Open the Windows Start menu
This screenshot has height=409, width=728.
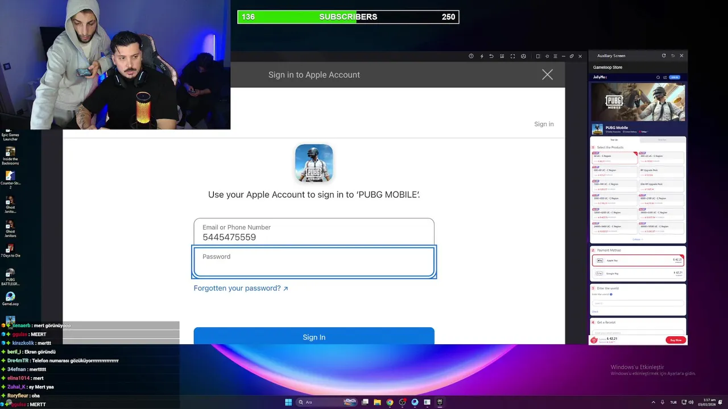[288, 402]
